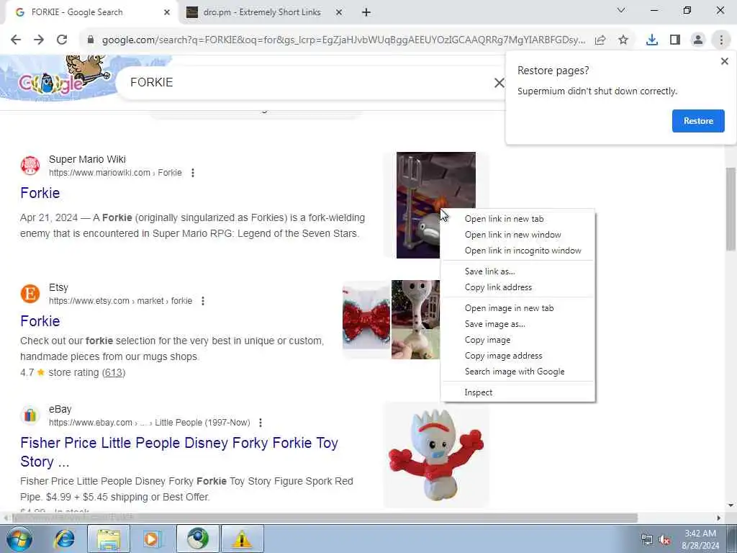This screenshot has width=737, height=553.
Task: Open the 613 store rating reviews link
Action: tap(113, 372)
